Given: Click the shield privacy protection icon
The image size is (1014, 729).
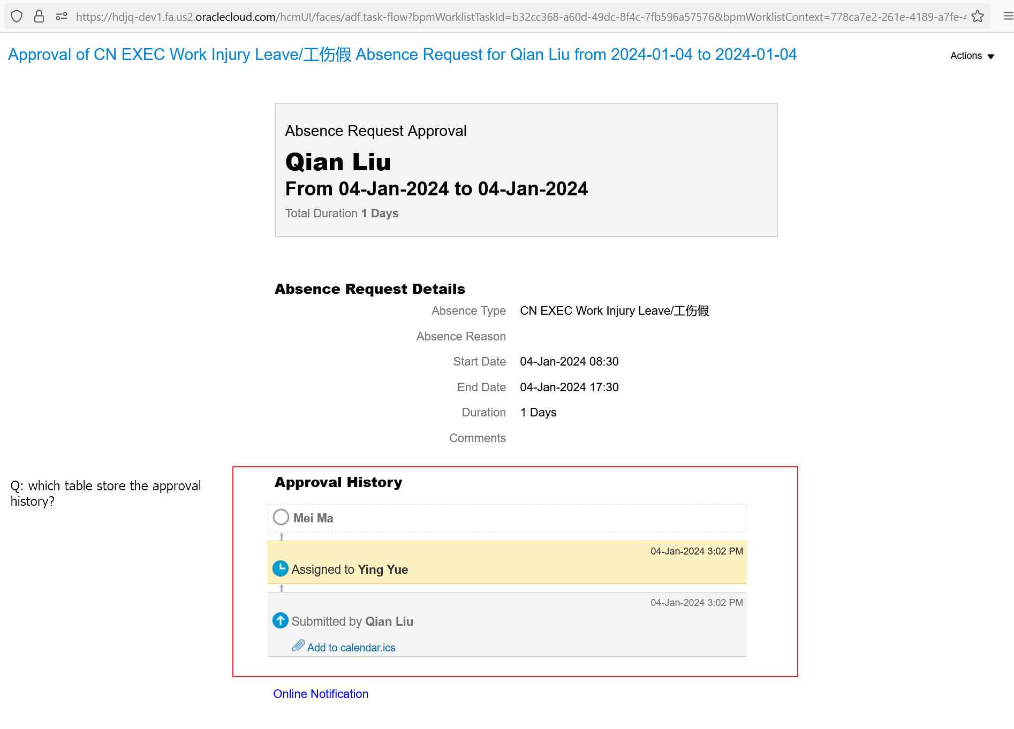Looking at the screenshot, I should [17, 16].
